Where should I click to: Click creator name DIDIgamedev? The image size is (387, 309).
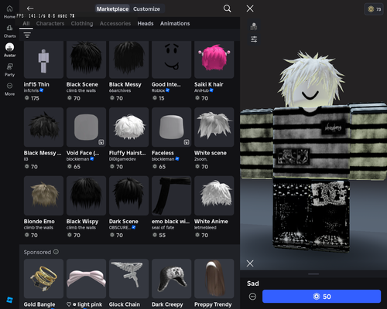(122, 159)
